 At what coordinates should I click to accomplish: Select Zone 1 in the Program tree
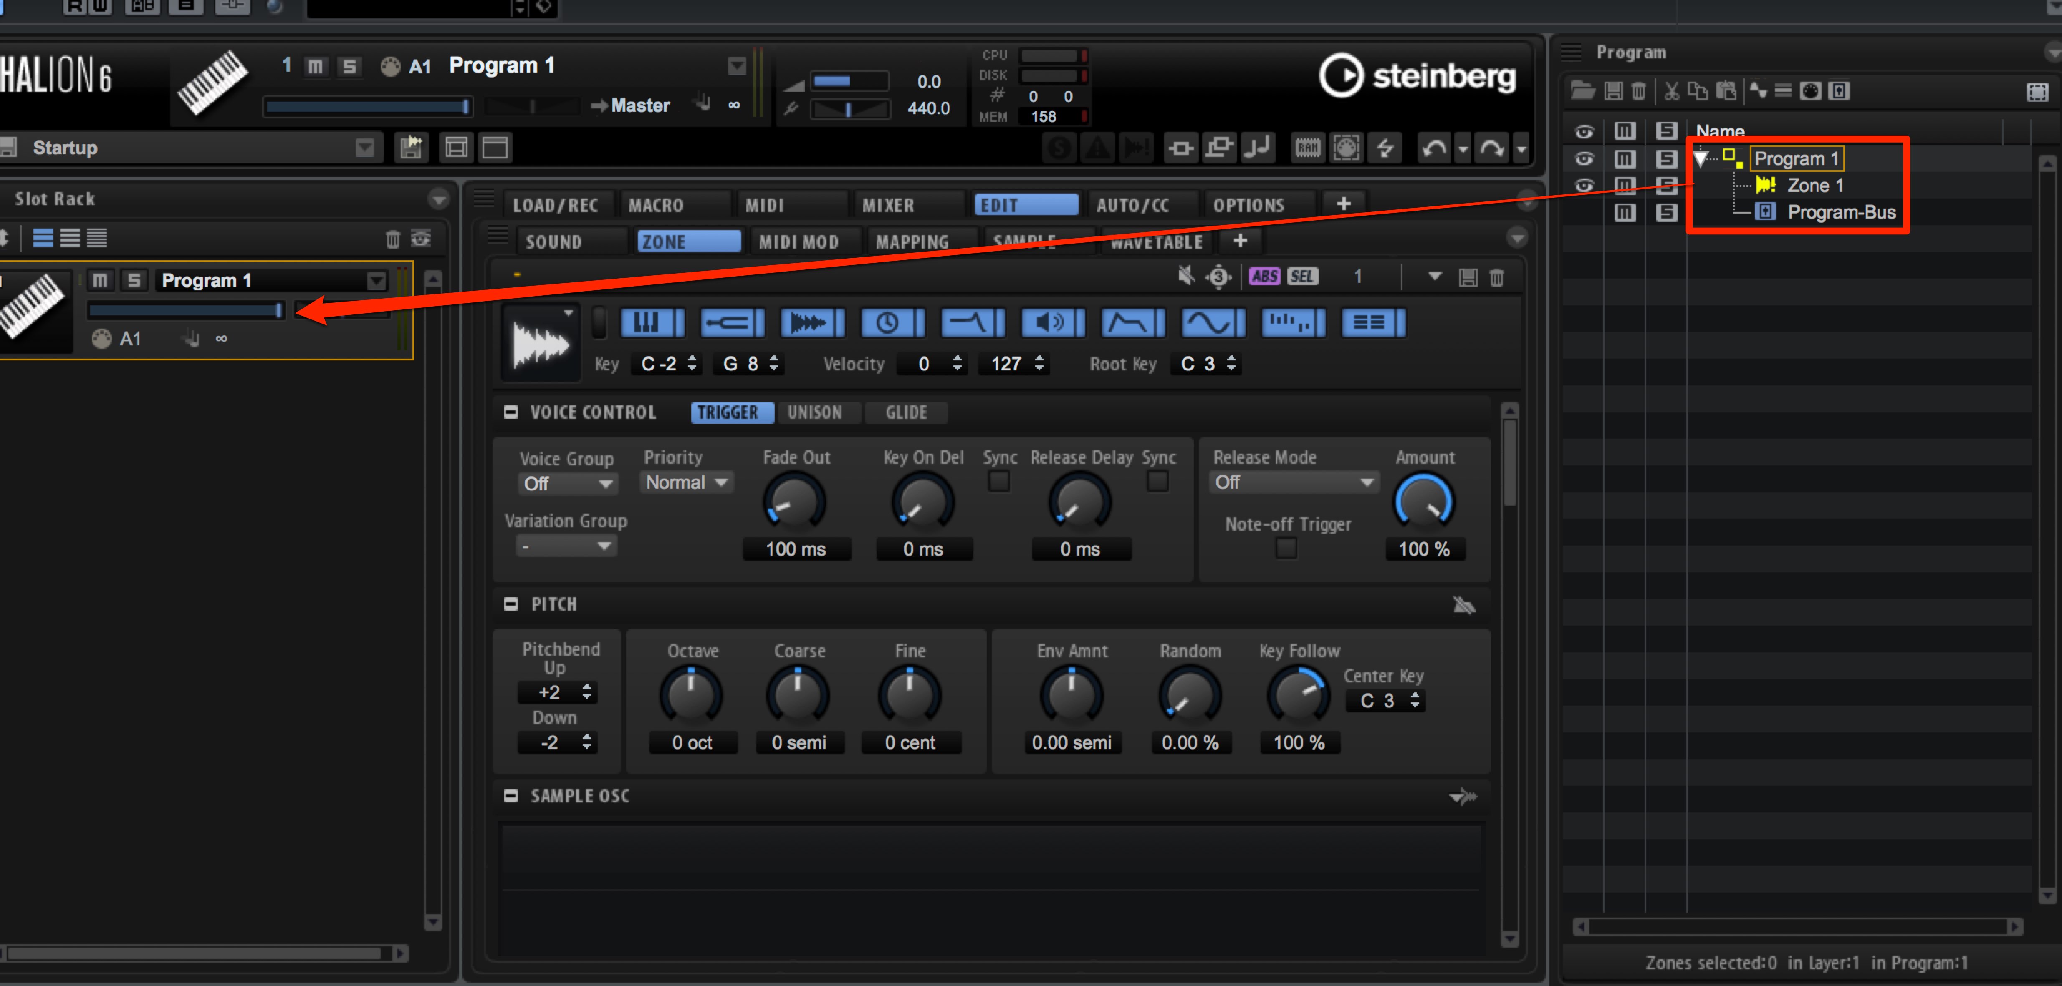1814,186
